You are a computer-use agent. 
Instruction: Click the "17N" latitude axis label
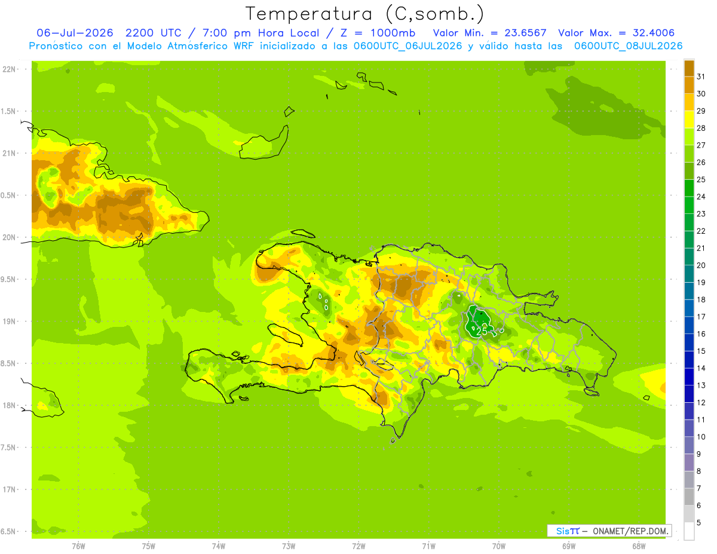click(9, 489)
